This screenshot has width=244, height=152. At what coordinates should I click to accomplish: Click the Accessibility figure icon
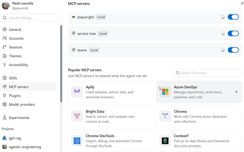point(5,65)
